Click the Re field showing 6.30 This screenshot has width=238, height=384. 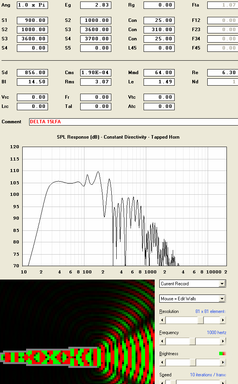click(x=223, y=73)
